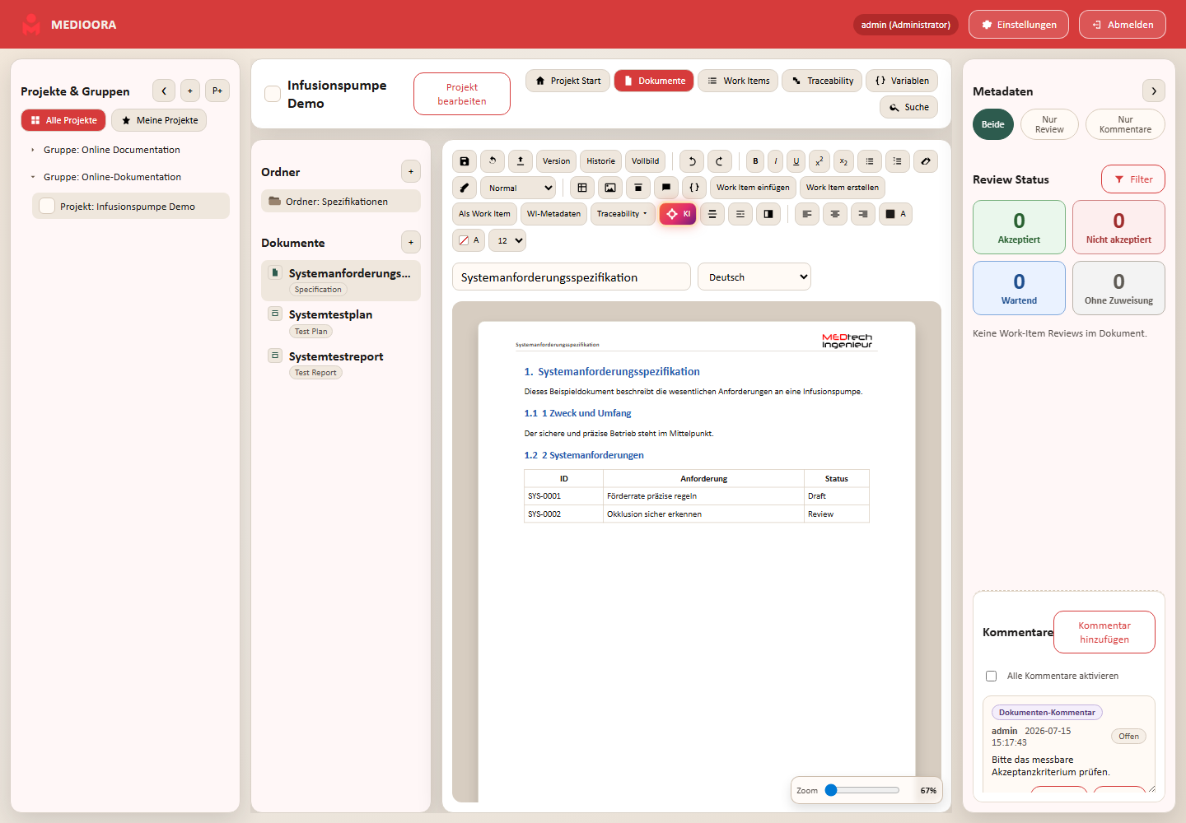
Task: Tick the checkbox beside Infusionspumpe Demo title
Action: click(x=273, y=94)
